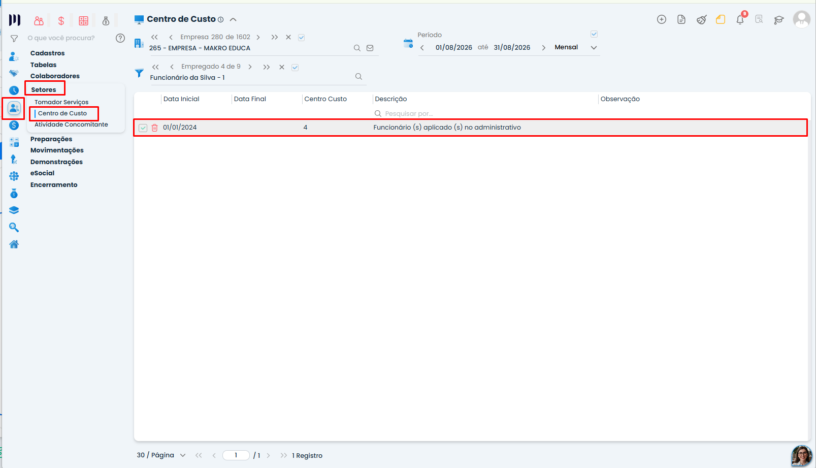Collapse the Centro de Custo header chevron
The image size is (816, 468).
(x=233, y=20)
